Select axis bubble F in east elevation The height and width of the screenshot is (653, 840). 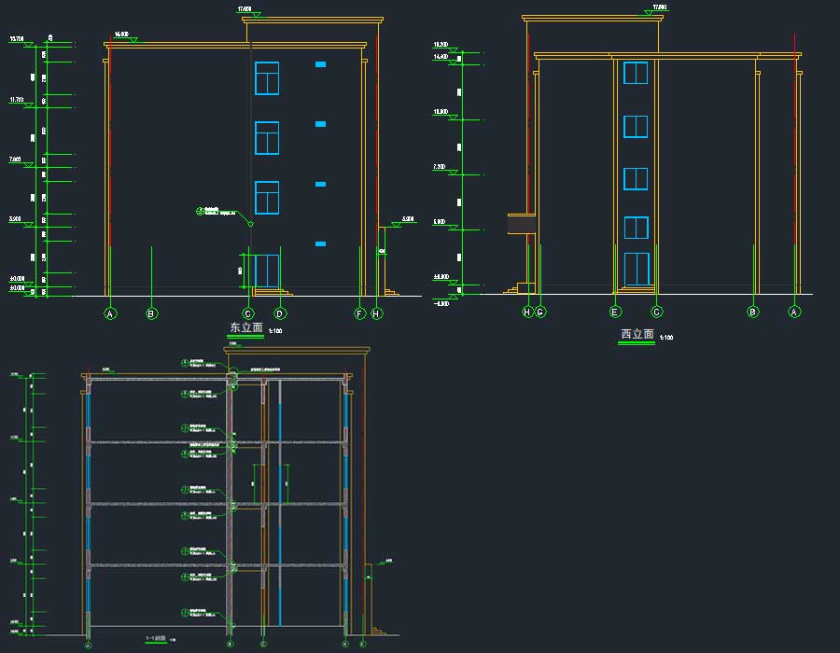pyautogui.click(x=359, y=313)
